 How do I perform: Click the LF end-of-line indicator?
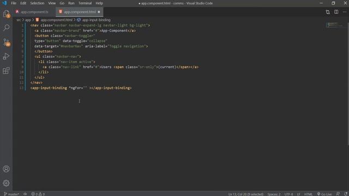[x=298, y=194]
